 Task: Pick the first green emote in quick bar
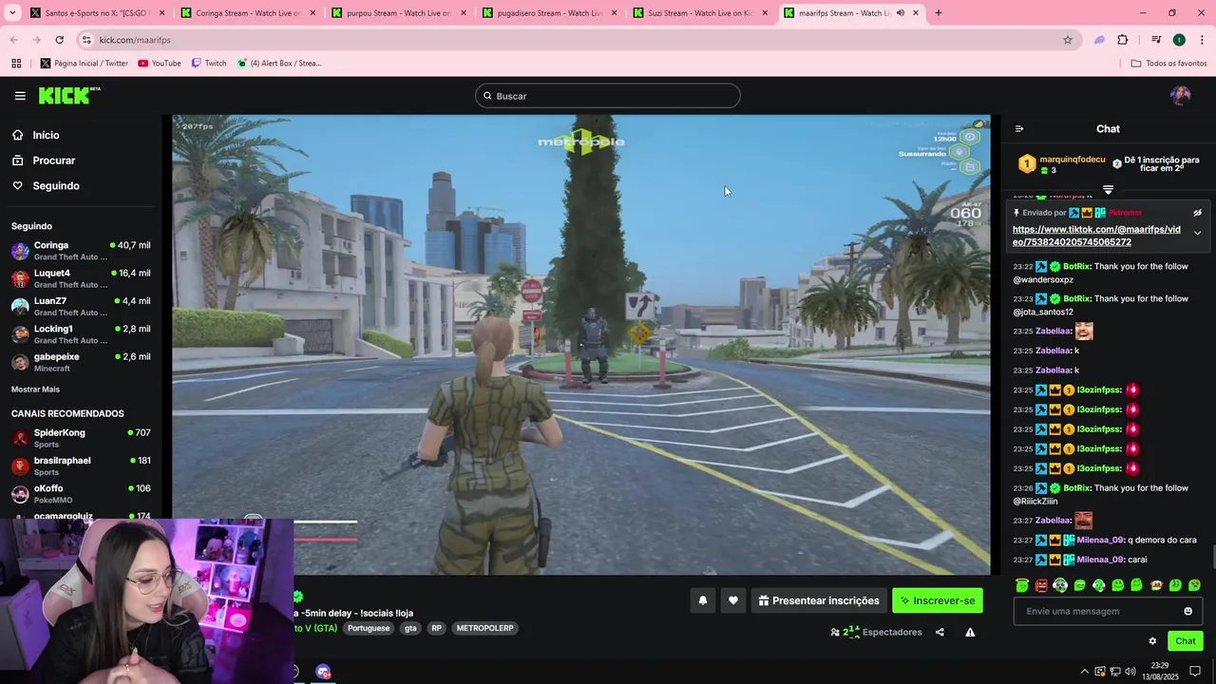(x=1022, y=585)
